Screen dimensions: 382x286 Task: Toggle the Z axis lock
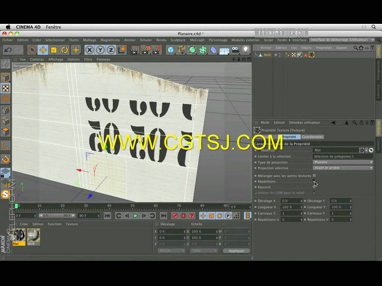111,50
